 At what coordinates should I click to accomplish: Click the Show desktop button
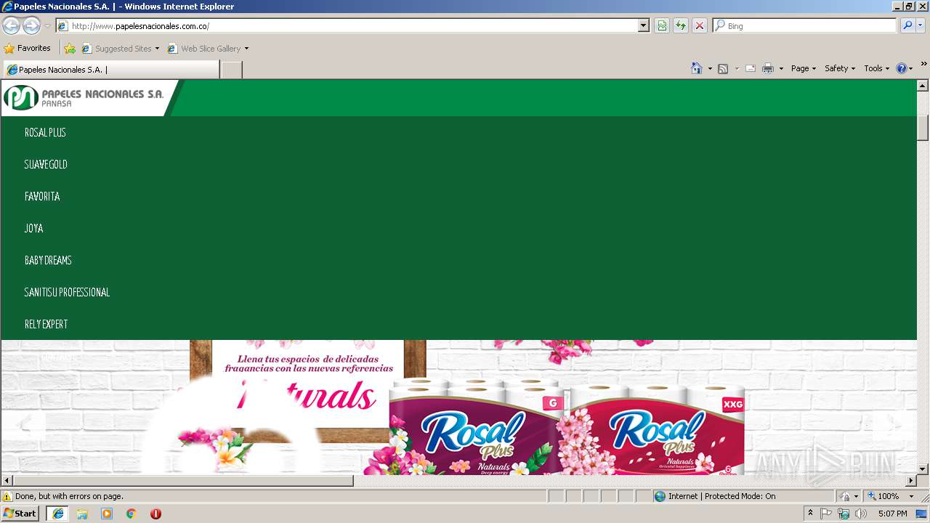[x=922, y=514]
